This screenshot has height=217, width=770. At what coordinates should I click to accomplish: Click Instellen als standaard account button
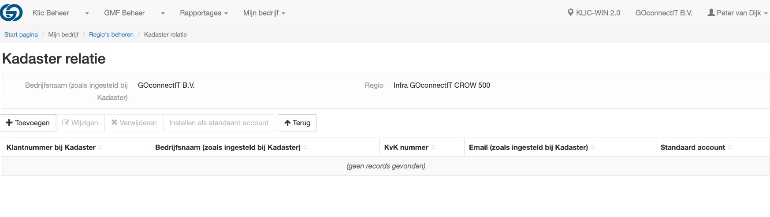219,123
